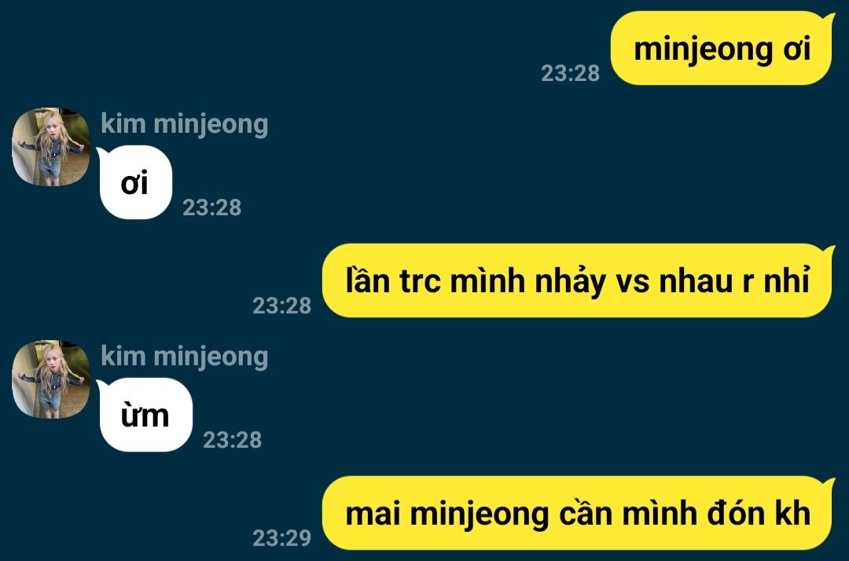
Task: Click the sender name above the 'ơi' bubble
Action: pyautogui.click(x=185, y=124)
